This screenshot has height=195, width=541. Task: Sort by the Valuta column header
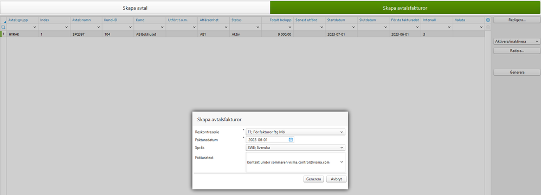click(468, 21)
